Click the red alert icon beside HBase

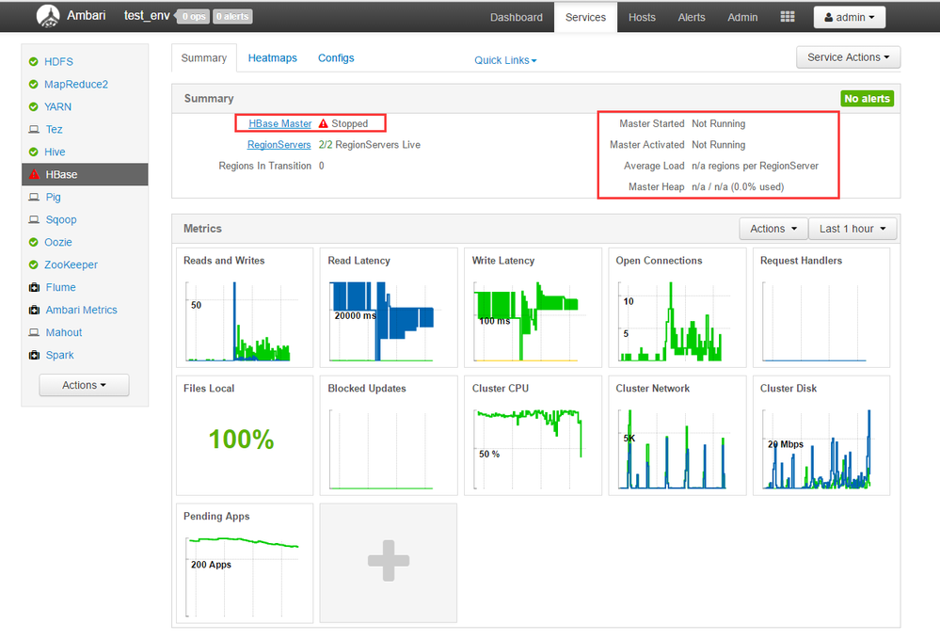[x=34, y=174]
